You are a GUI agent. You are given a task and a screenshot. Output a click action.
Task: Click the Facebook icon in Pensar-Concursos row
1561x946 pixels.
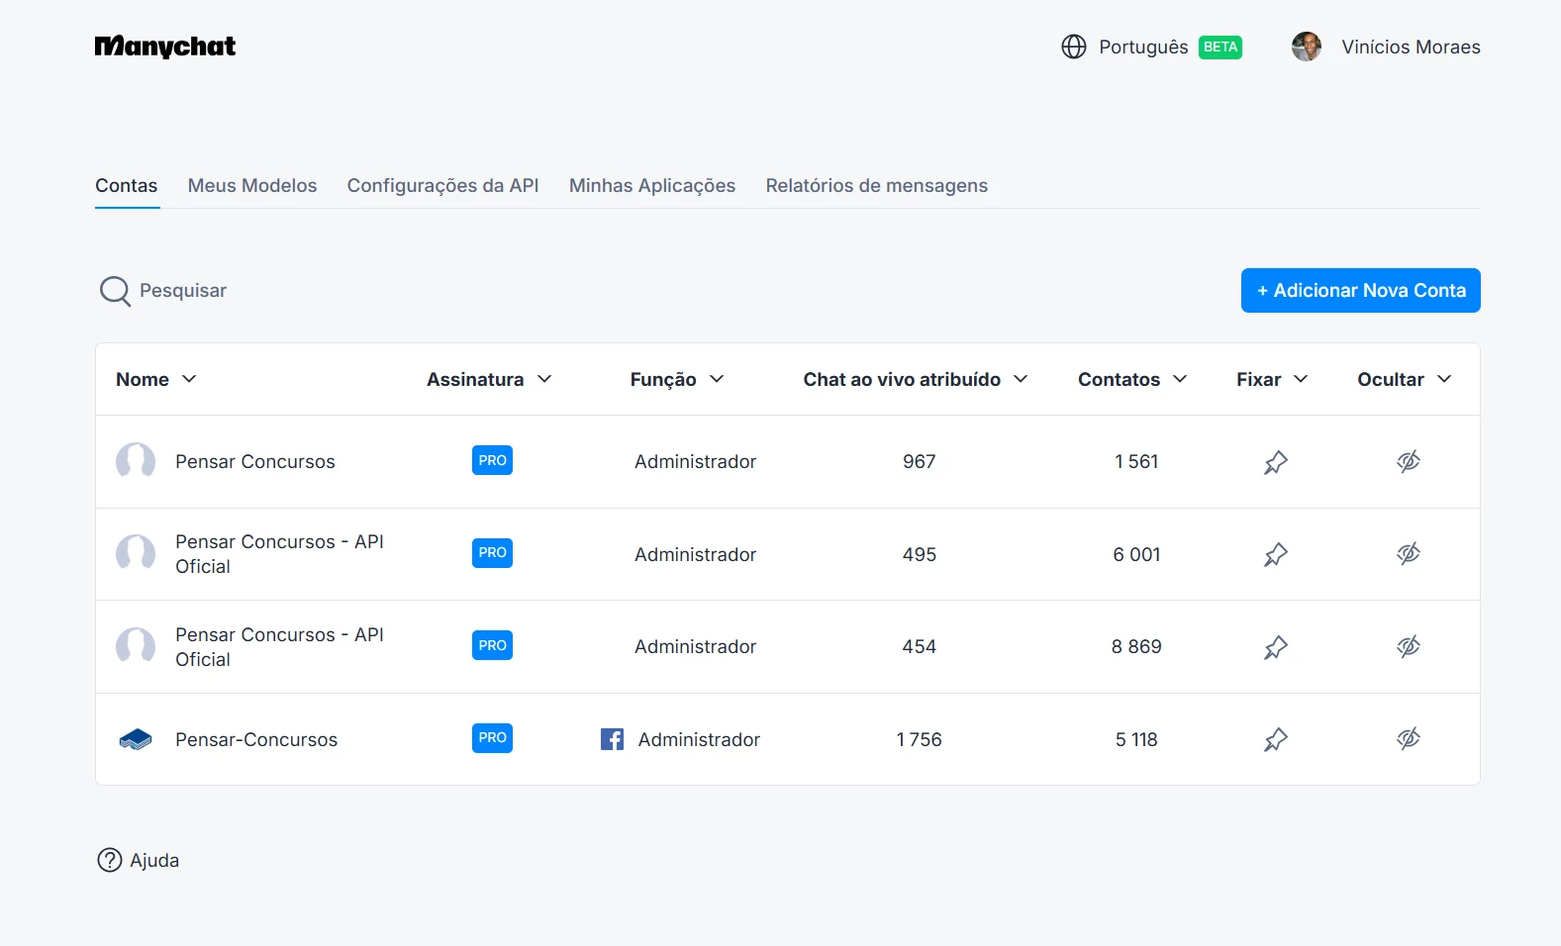click(612, 739)
